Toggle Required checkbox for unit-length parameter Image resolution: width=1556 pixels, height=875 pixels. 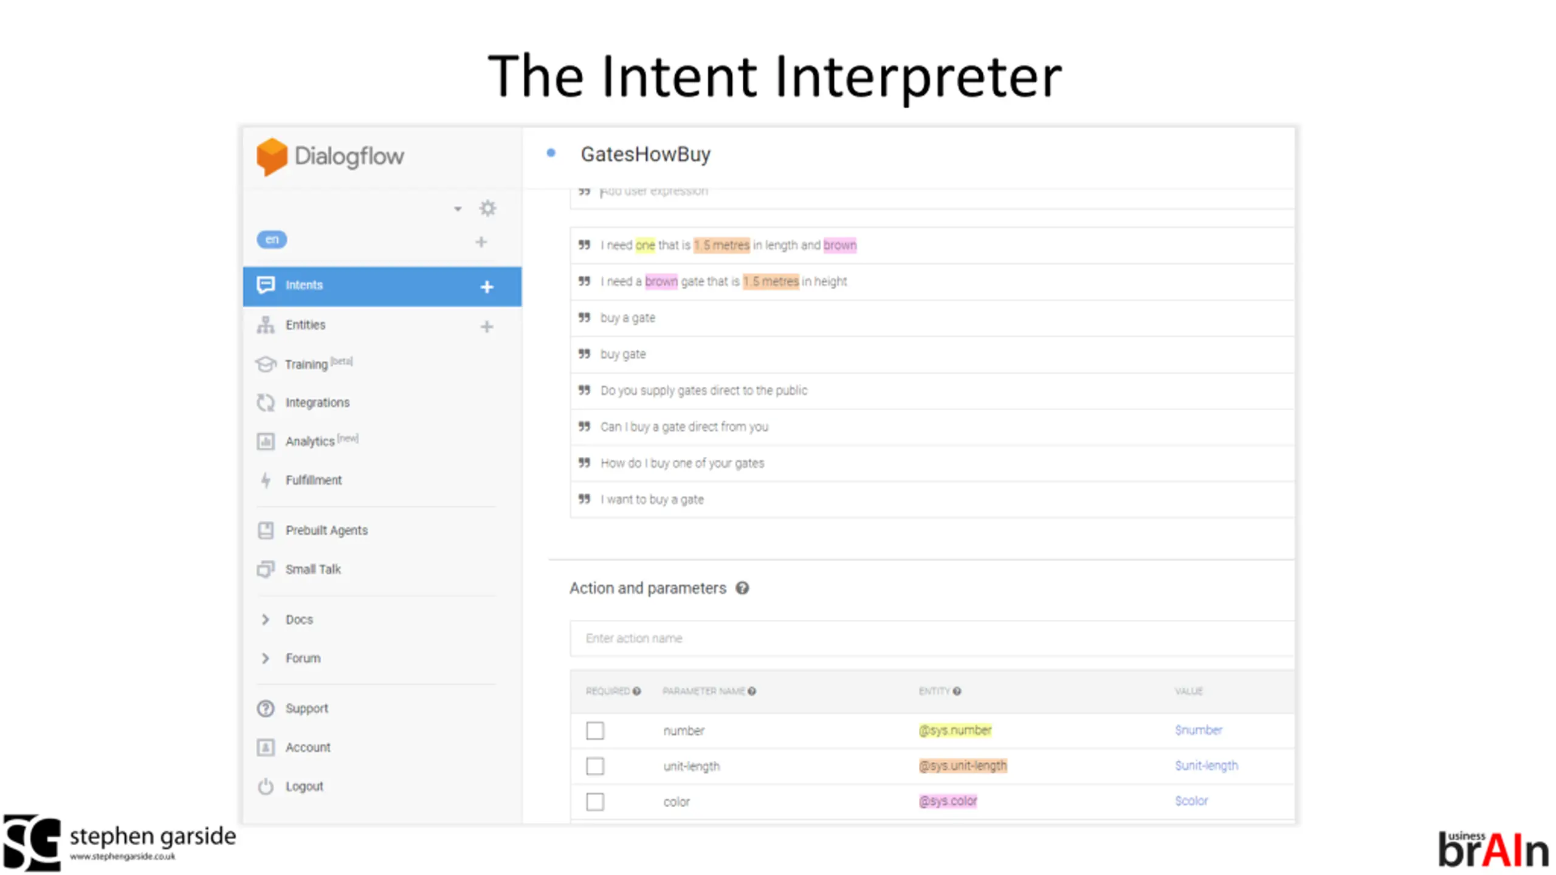coord(595,766)
